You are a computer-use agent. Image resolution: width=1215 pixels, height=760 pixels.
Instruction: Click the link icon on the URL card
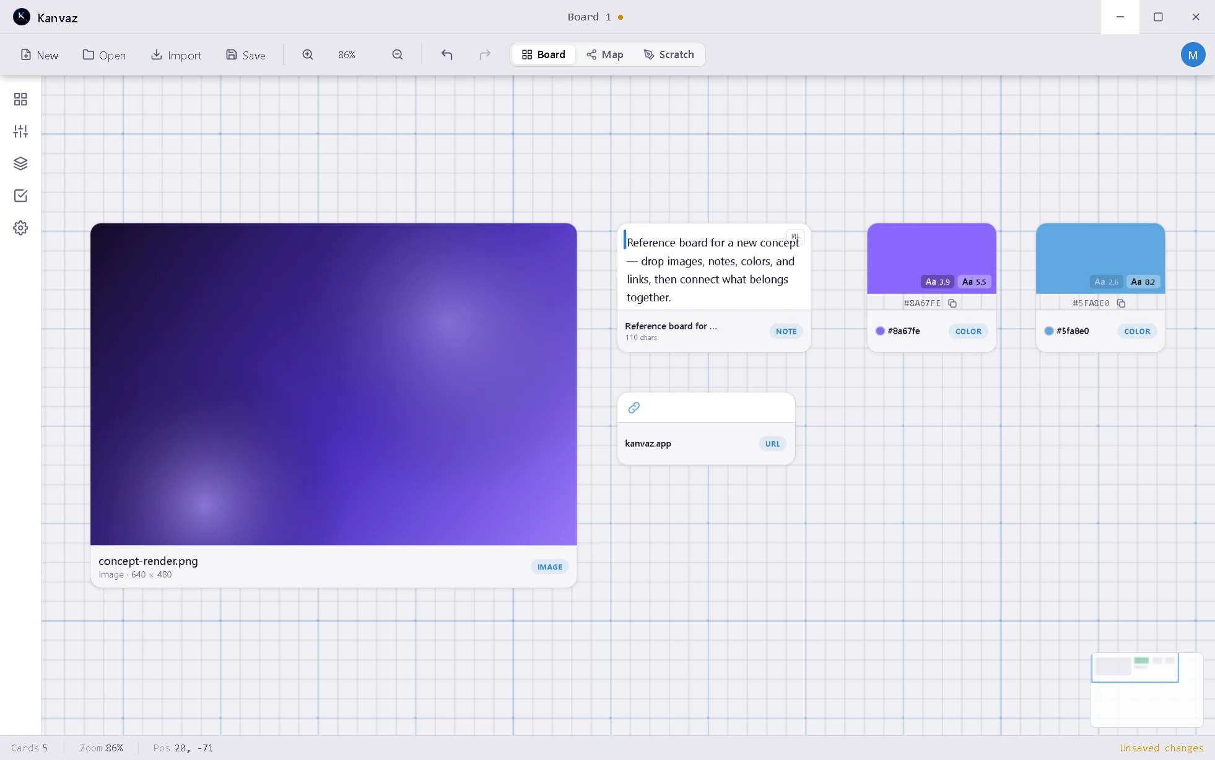pos(634,407)
